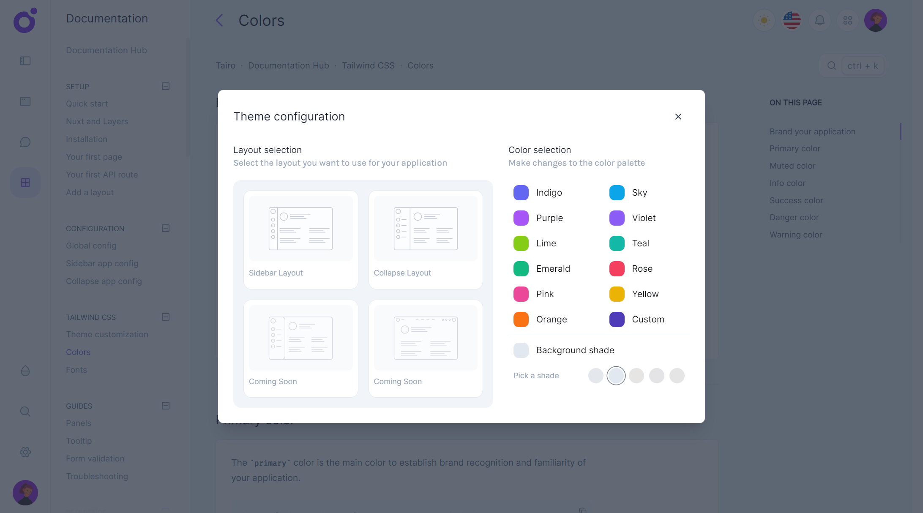Viewport: 923px width, 513px height.
Task: Click the magnifier search icon in left rail
Action: [x=25, y=412]
